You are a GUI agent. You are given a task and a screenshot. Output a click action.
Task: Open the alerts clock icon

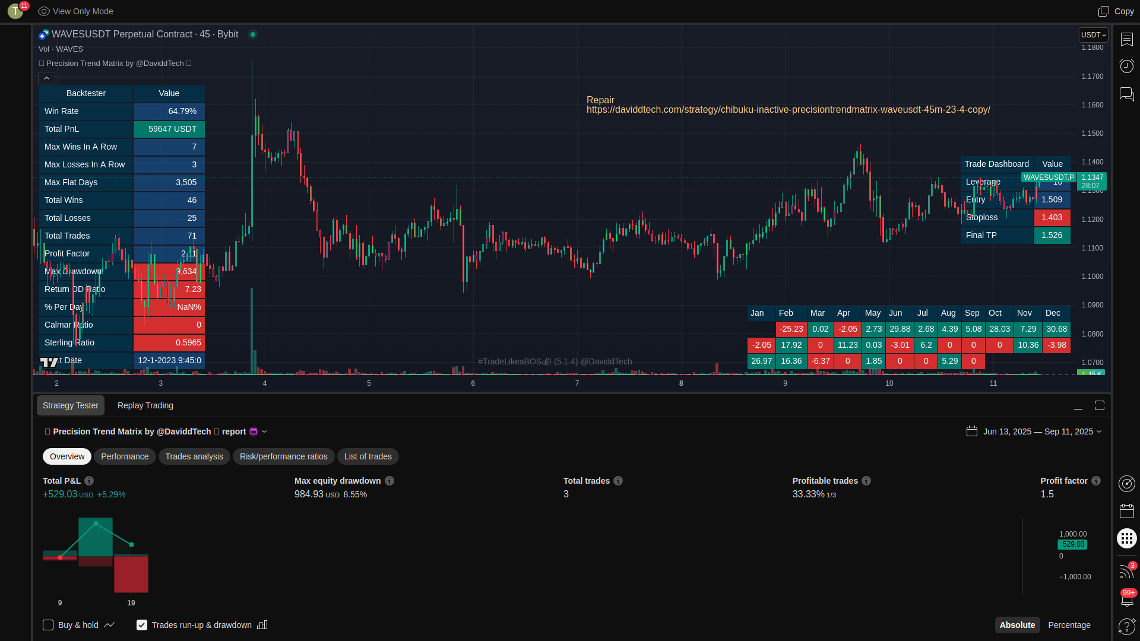[1127, 66]
